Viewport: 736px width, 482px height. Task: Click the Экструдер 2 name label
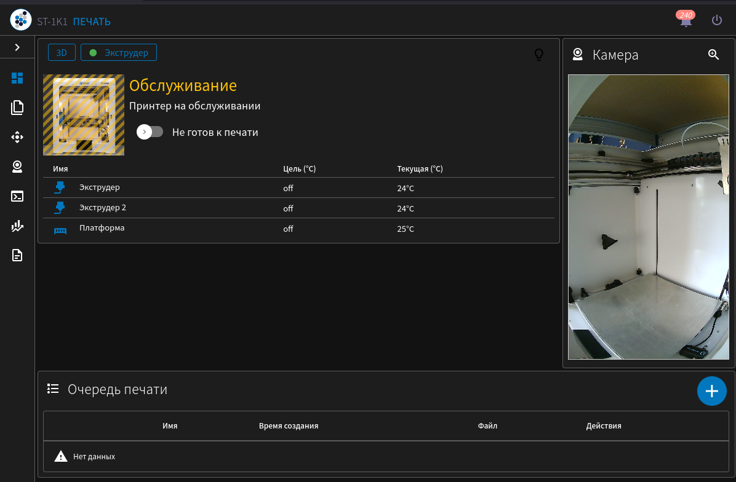[x=102, y=207]
